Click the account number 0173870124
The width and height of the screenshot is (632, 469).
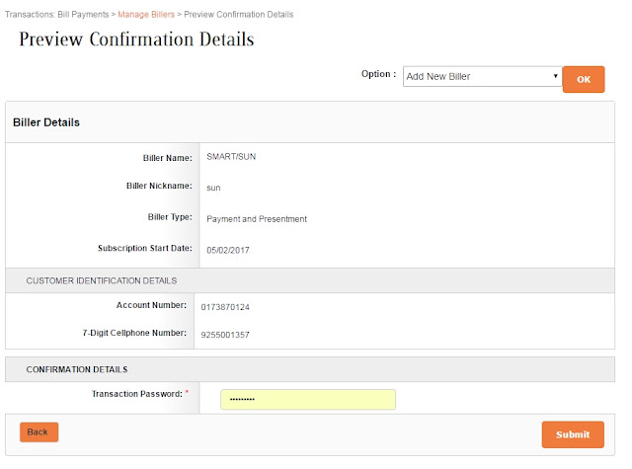pyautogui.click(x=225, y=307)
